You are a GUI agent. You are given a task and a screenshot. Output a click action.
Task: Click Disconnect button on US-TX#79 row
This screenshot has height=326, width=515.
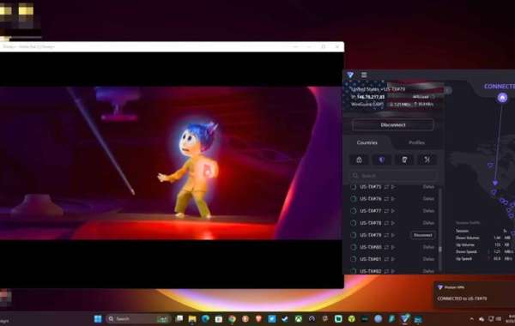[x=422, y=235]
